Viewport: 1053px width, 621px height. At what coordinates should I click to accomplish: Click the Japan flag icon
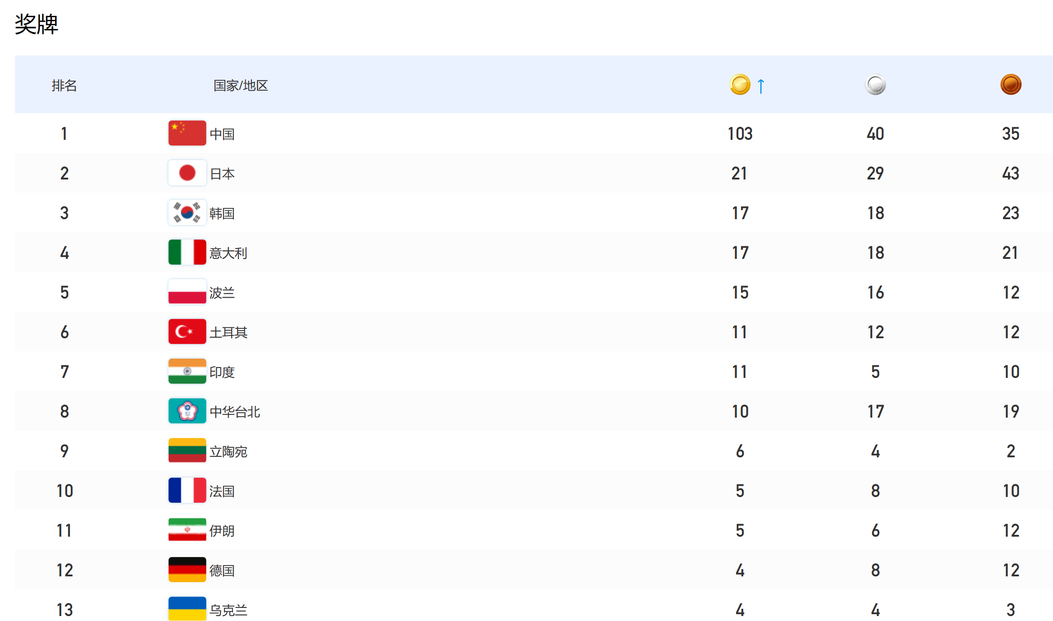[x=187, y=173]
